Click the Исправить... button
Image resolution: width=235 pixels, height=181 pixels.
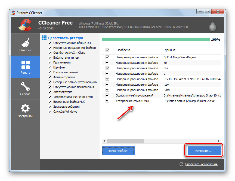pos(205,151)
